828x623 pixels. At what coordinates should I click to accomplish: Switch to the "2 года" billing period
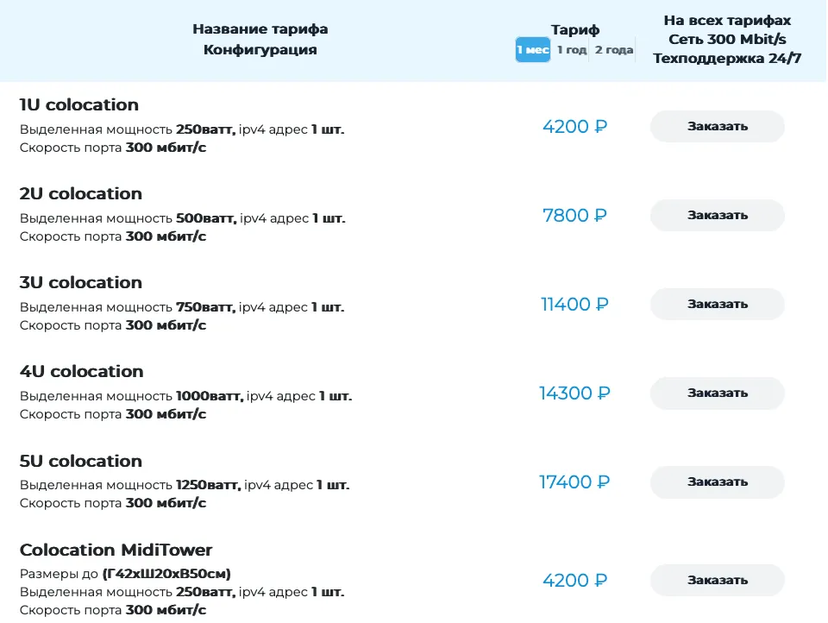click(x=613, y=50)
